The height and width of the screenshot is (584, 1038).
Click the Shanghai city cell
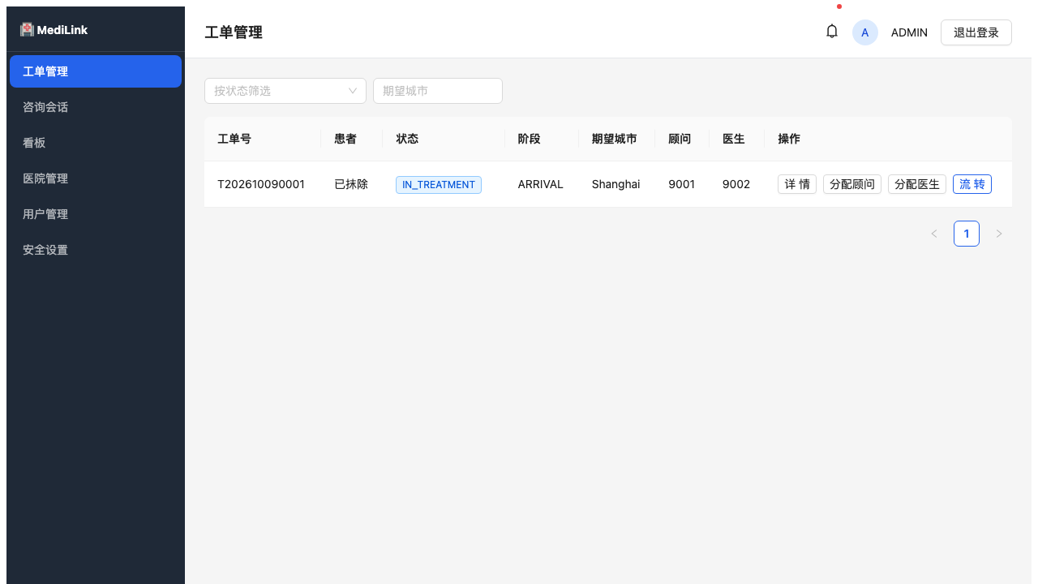click(x=616, y=184)
